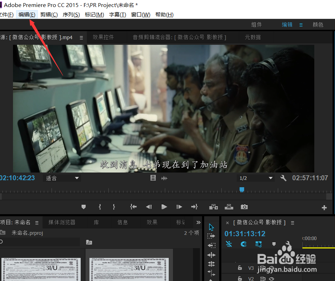Click the find-in-bin folder search icon
Image resolution: width=335 pixels, height=281 pixels.
89,242
